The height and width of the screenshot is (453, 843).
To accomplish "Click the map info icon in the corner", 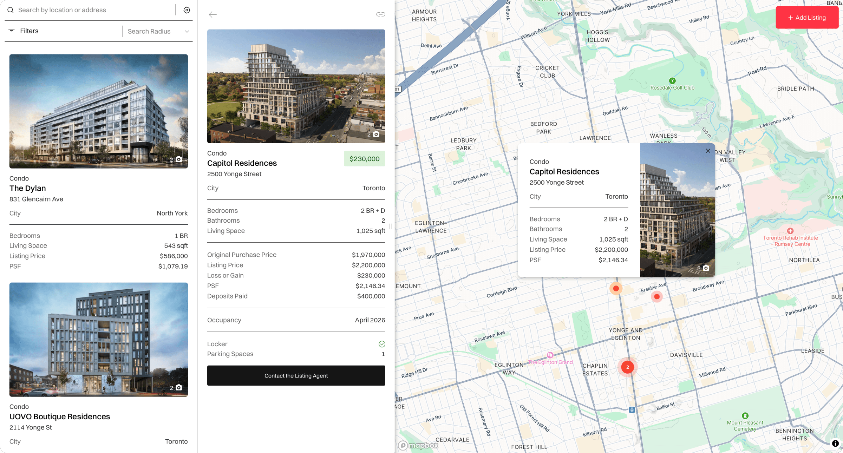I will click(835, 444).
